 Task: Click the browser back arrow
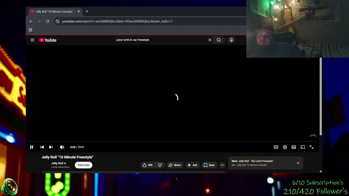pos(31,21)
